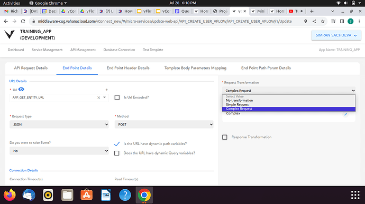Viewport: 365px width, 204px height.
Task: Go back with browser back arrow
Action: click(6, 22)
